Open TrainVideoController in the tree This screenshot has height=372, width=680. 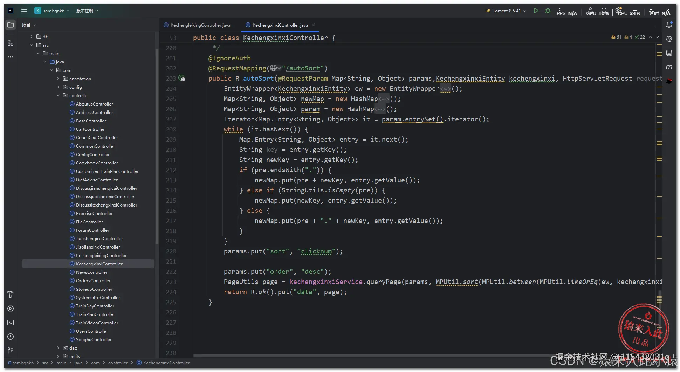click(97, 323)
